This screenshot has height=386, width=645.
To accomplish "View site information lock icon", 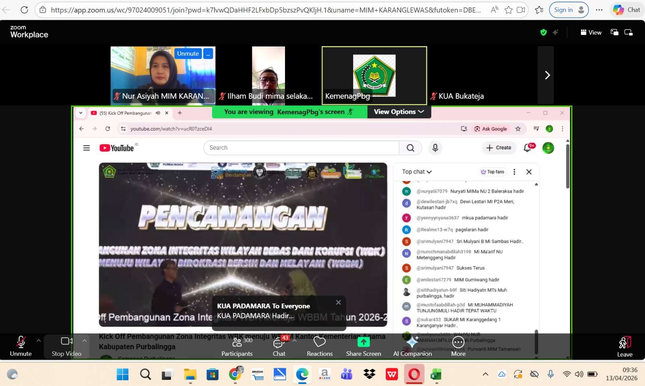I will point(43,10).
